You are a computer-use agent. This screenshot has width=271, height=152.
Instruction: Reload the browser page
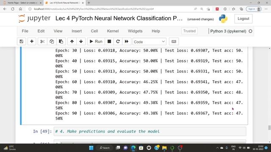click(x=13, y=9)
